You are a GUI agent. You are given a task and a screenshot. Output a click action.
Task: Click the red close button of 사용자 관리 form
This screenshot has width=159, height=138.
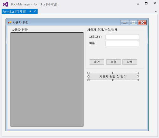coord(142,23)
